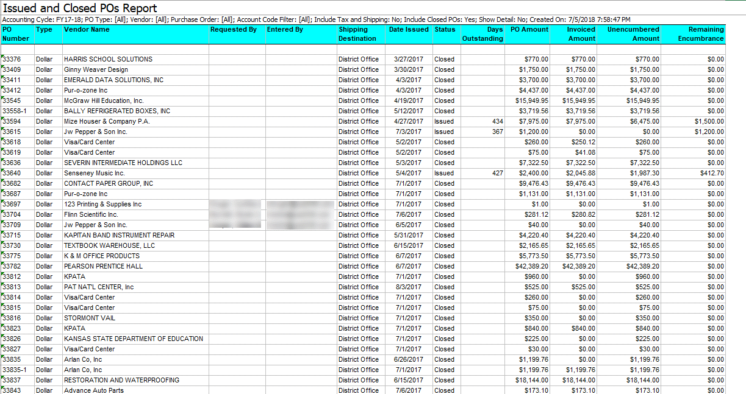This screenshot has width=746, height=394.
Task: Click the Unencumbered Amount column header
Action: pos(629,34)
